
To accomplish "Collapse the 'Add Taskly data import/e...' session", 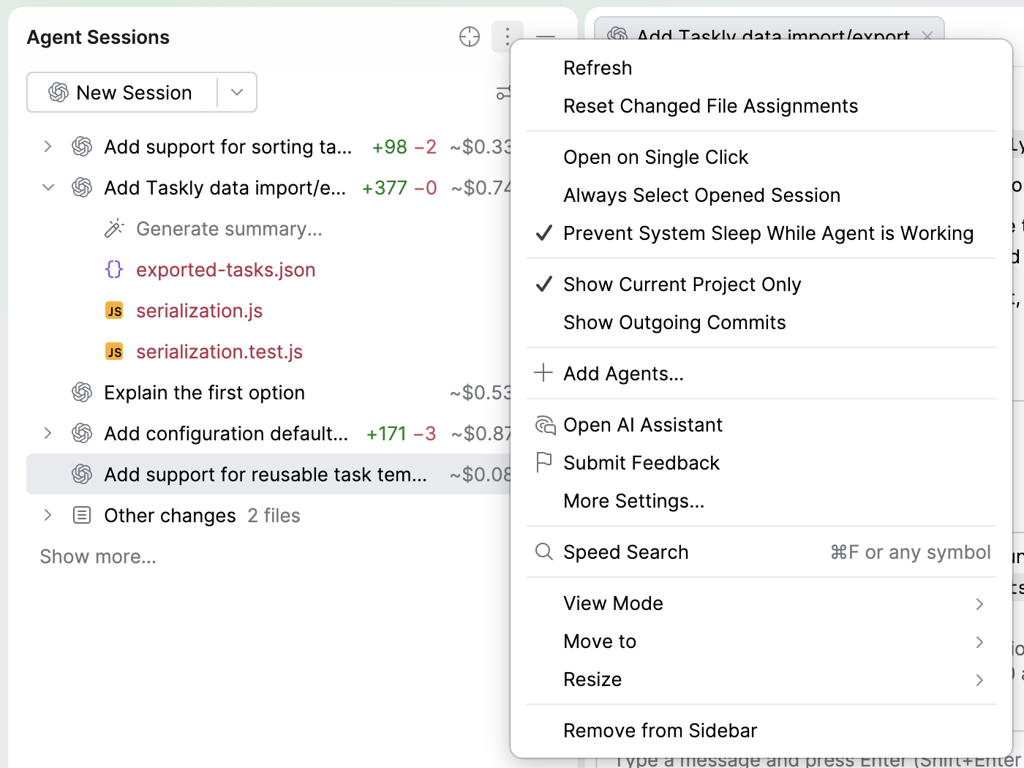I will [48, 188].
